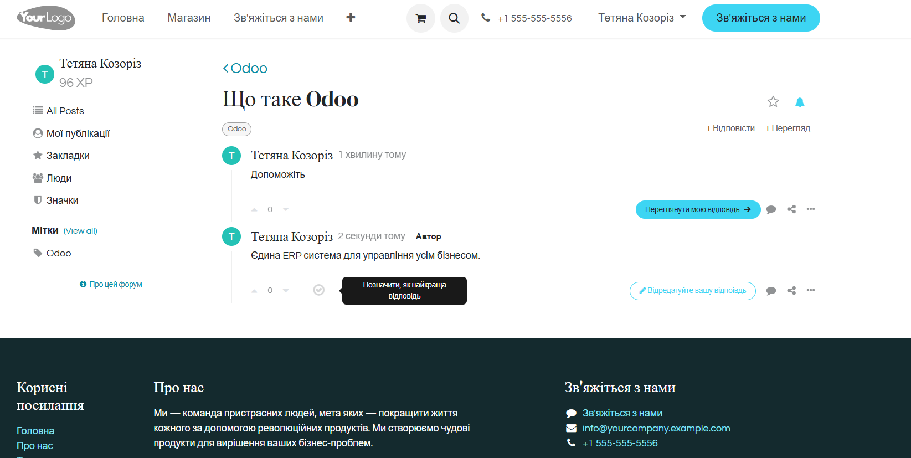Open the shopping cart icon
911x458 pixels.
[421, 18]
